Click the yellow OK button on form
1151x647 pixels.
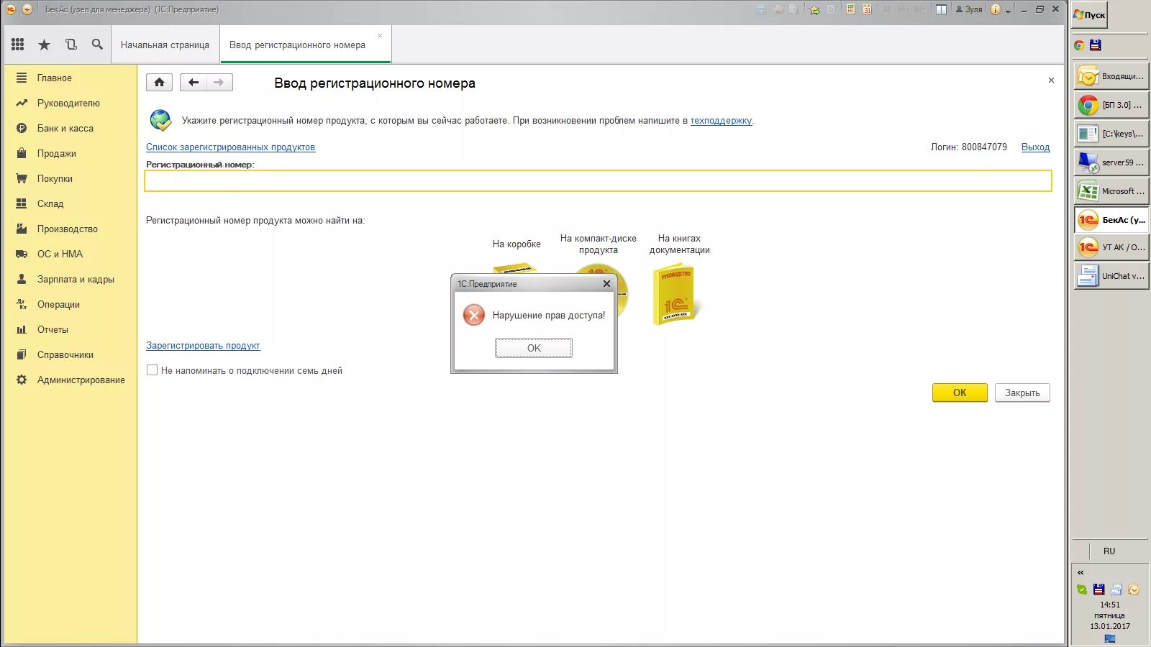coord(960,393)
